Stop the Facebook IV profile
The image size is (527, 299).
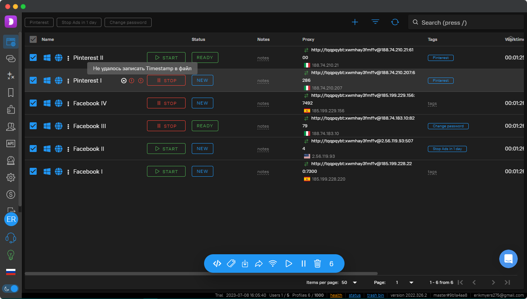166,103
